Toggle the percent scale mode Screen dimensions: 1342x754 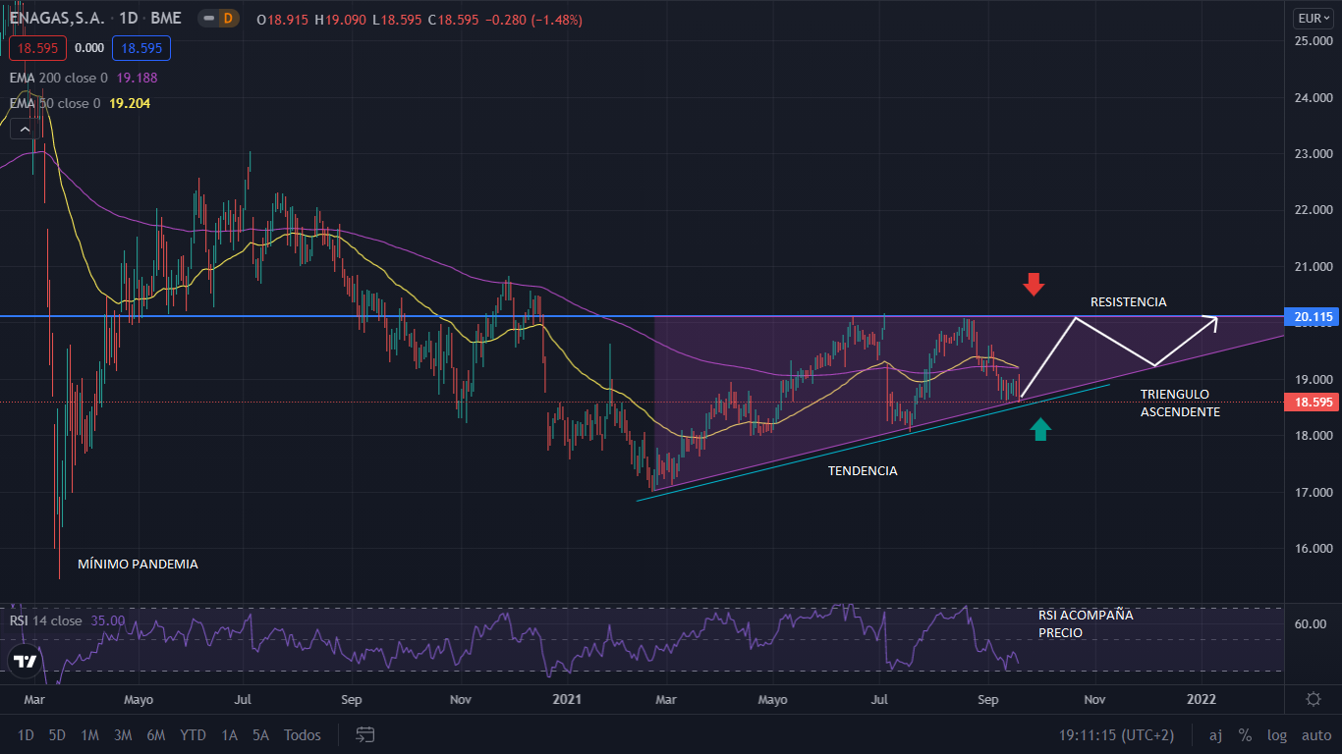click(x=1245, y=734)
